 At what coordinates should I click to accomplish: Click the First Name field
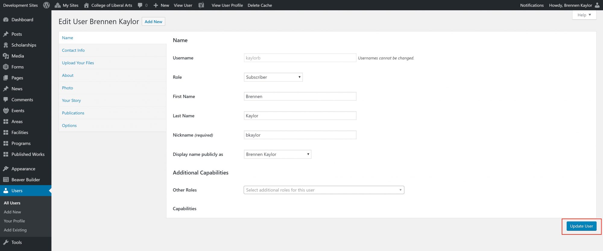click(300, 96)
